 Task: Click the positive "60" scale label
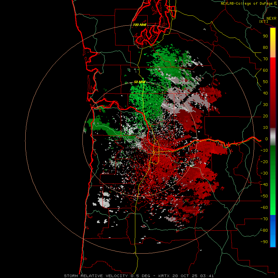pos(265,70)
